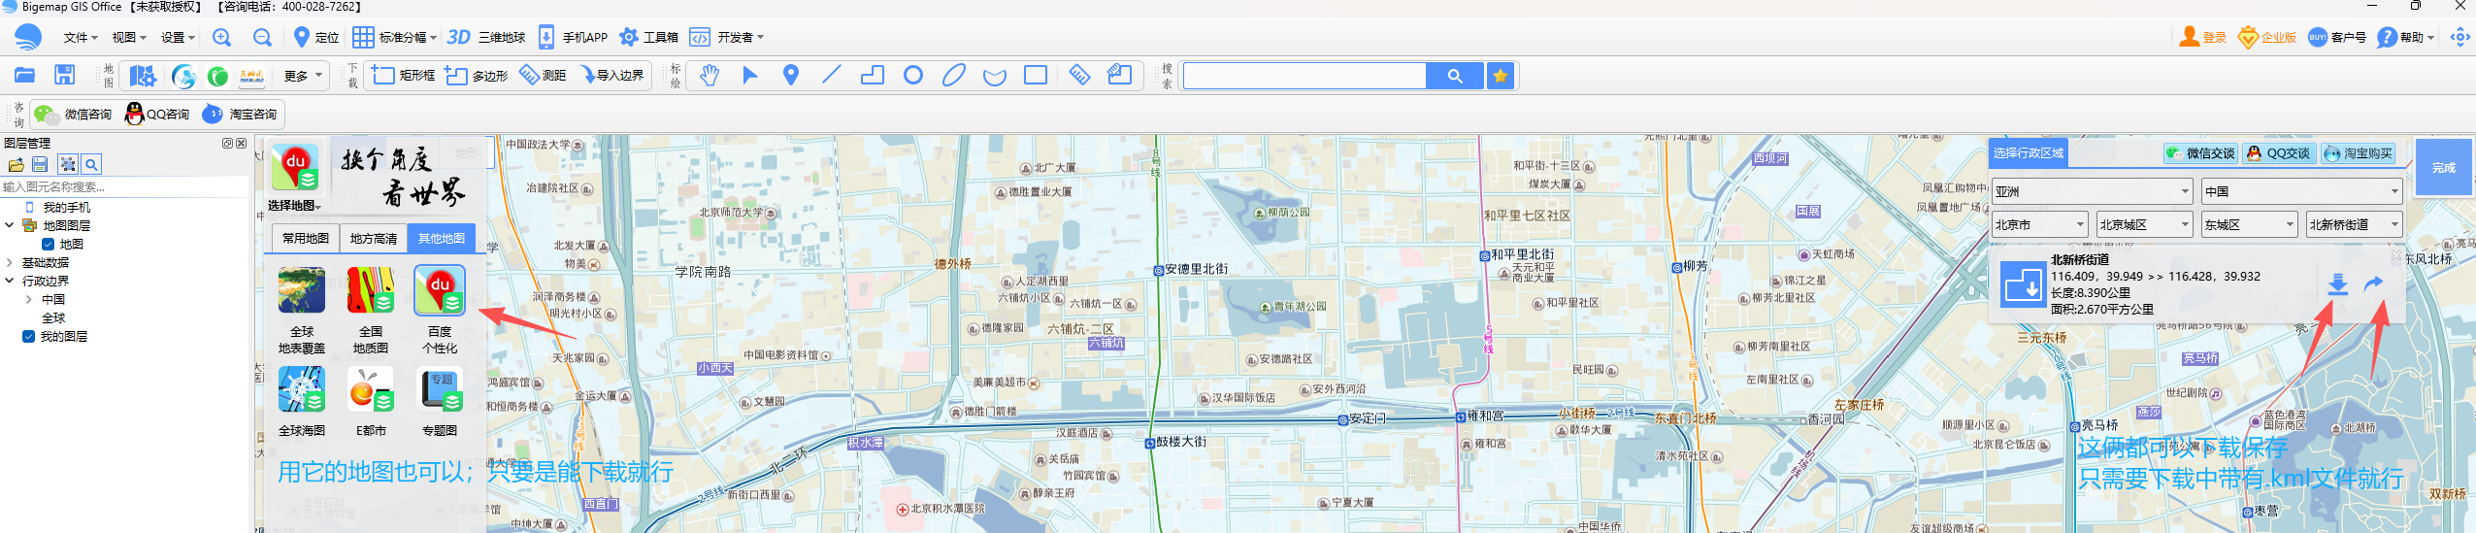Open the 亚洲 continent dropdown
The height and width of the screenshot is (533, 2476).
tap(2092, 191)
